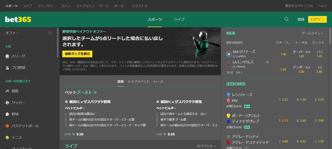Click the LAエンゼルス team logo

pos(229,64)
